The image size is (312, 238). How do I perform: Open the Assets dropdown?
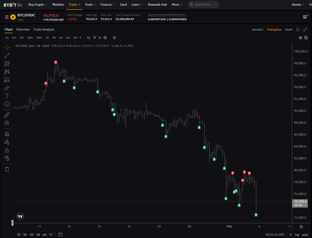298,4
